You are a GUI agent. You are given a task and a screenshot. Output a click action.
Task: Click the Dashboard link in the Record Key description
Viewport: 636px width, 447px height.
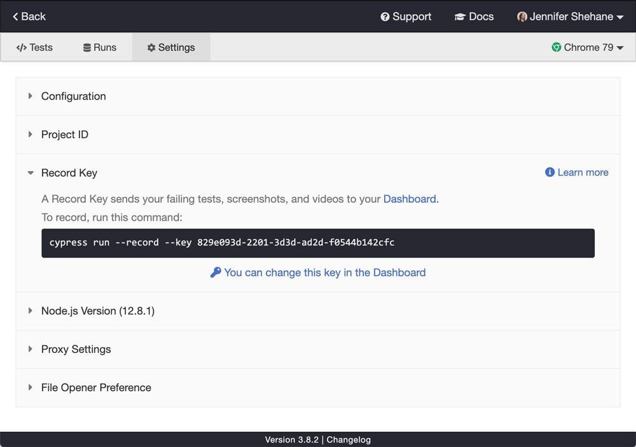[410, 198]
